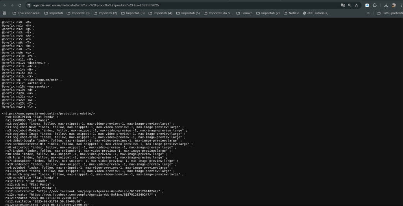
Task: Open the zoom magnifier icon in address bar
Action: click(x=349, y=6)
